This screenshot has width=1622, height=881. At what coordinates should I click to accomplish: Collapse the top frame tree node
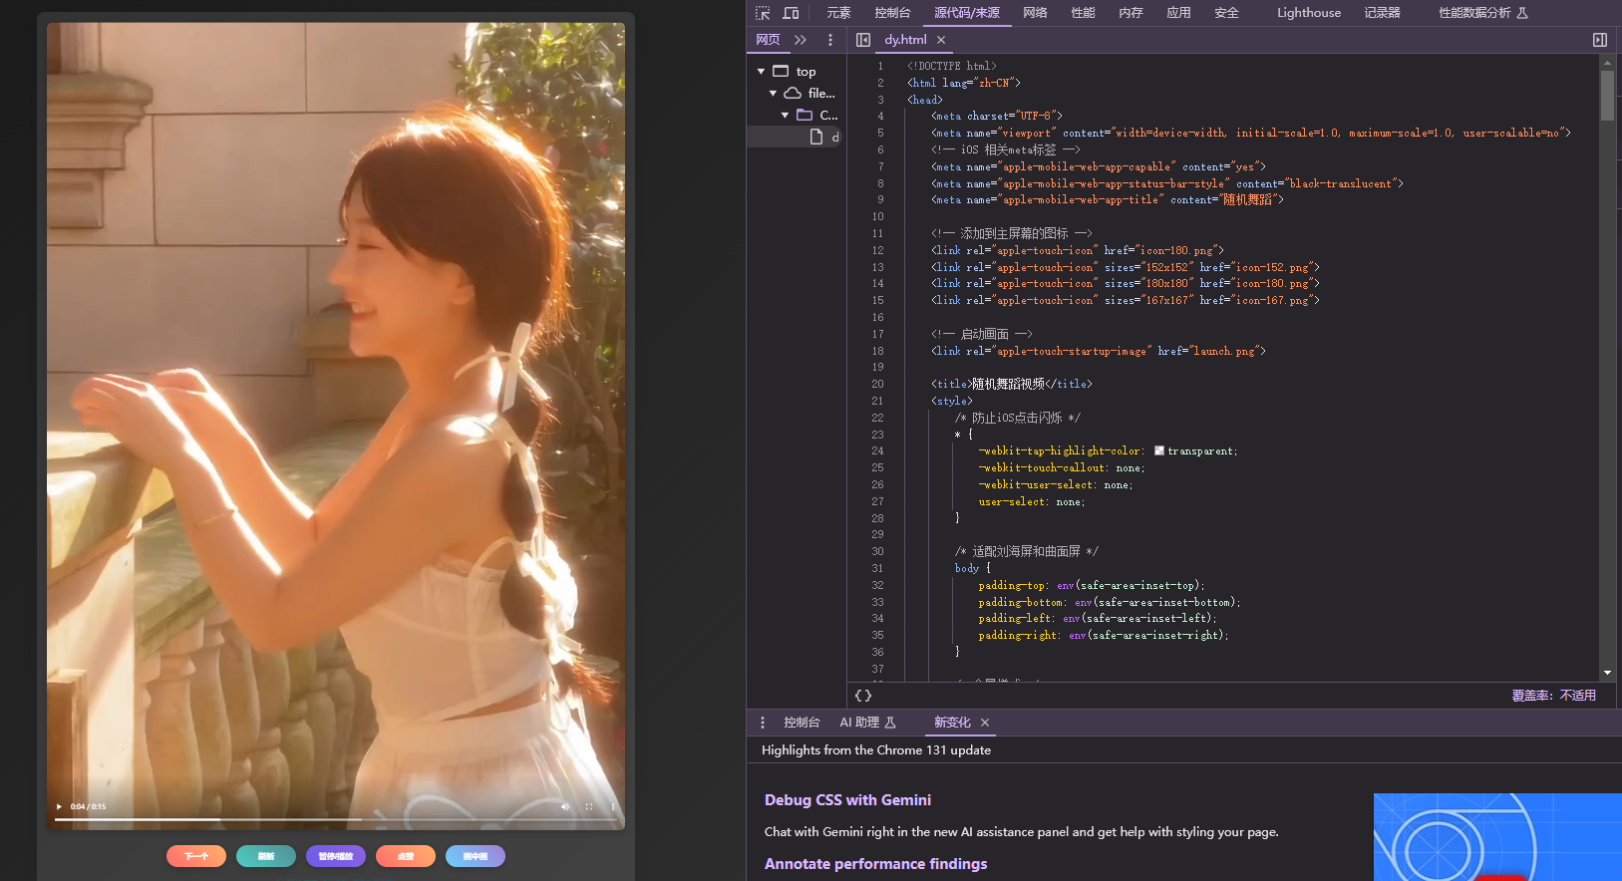762,72
